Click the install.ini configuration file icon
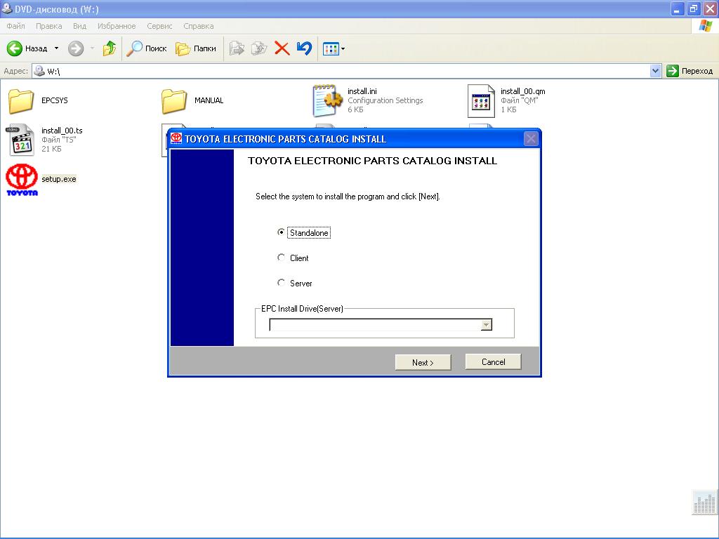 pos(327,100)
